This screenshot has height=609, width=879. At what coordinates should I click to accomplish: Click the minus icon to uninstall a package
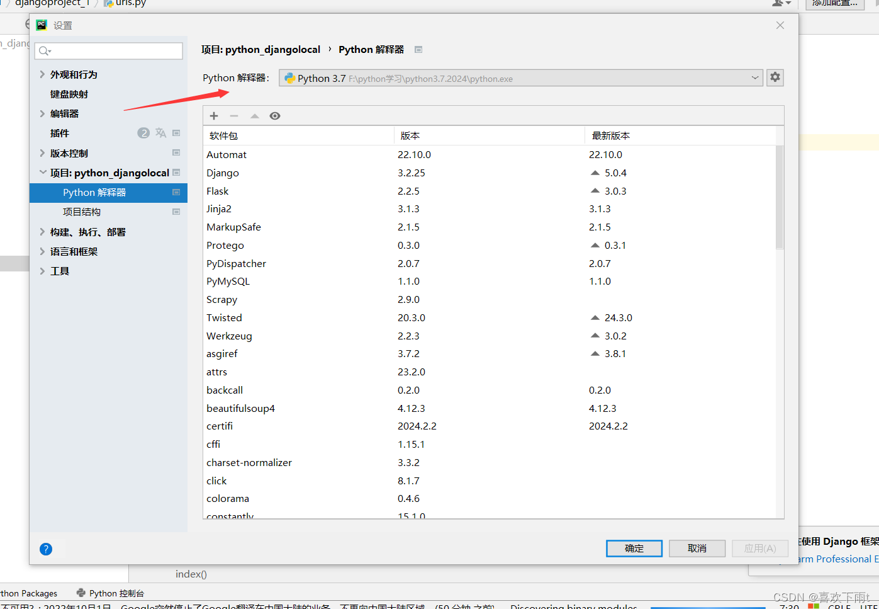point(234,116)
